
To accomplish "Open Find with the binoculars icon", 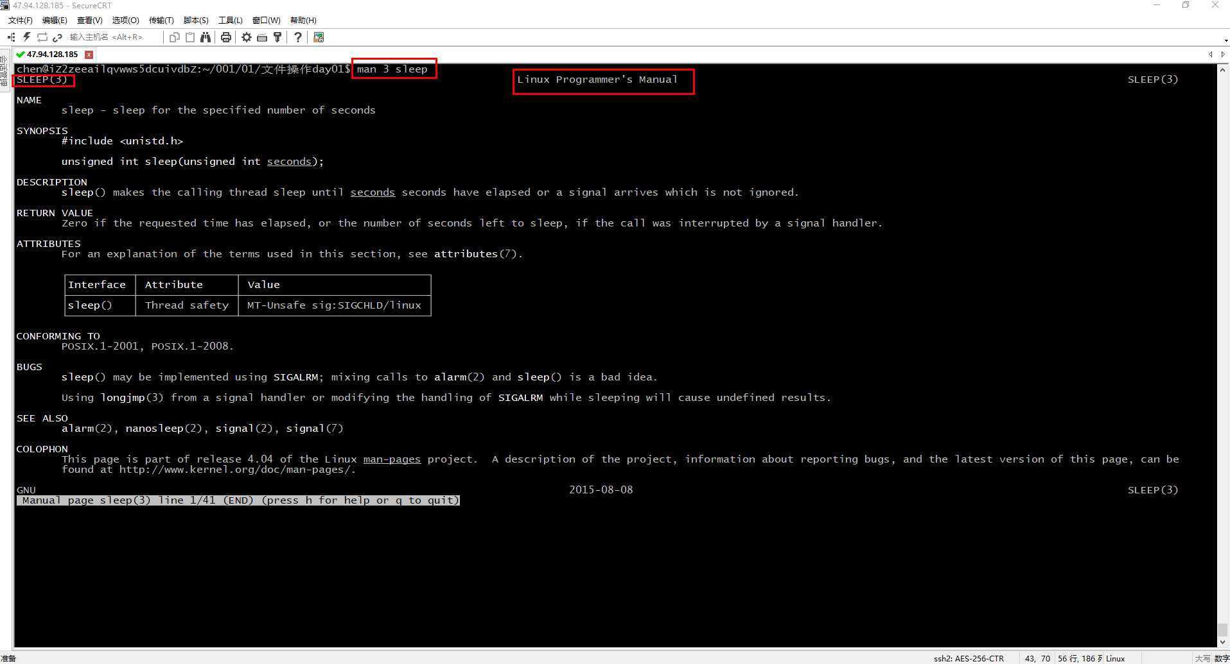I will pos(206,37).
